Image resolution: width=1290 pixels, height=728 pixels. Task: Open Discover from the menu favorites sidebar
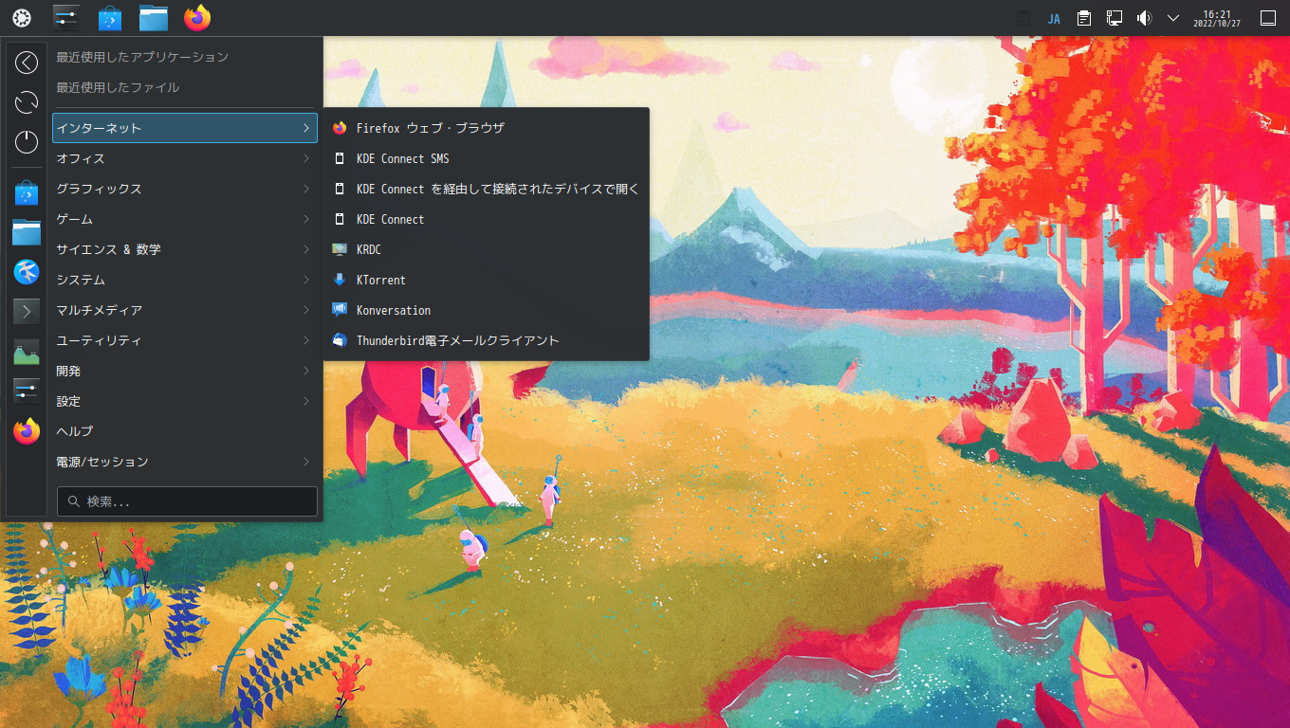[27, 193]
